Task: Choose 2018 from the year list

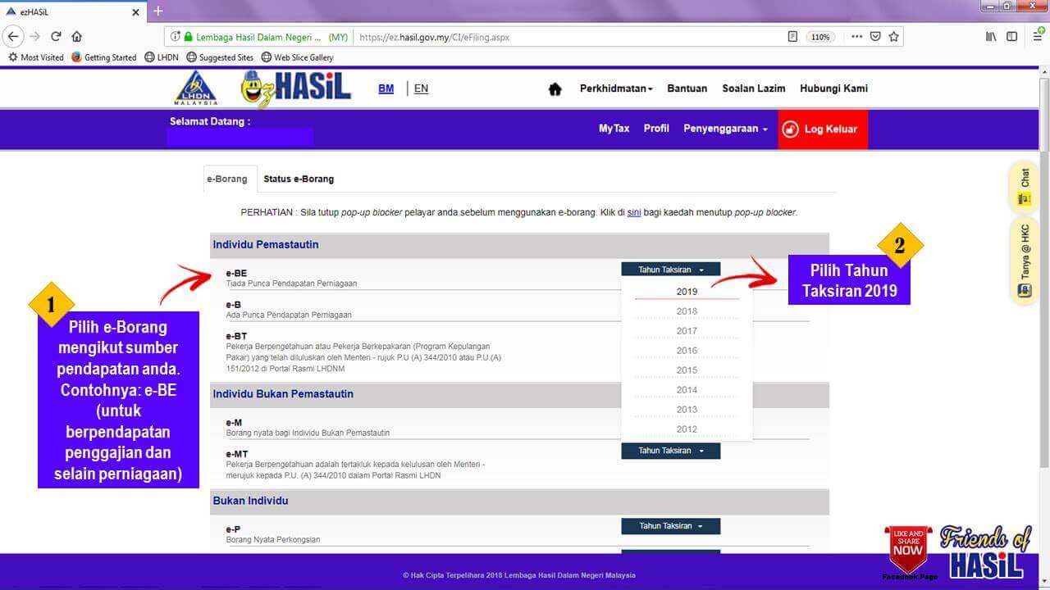Action: tap(687, 311)
